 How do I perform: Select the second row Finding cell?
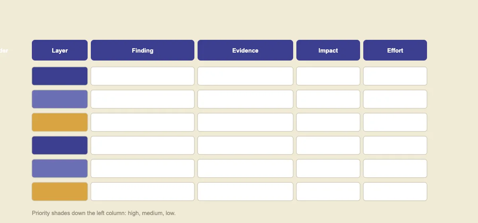143,99
